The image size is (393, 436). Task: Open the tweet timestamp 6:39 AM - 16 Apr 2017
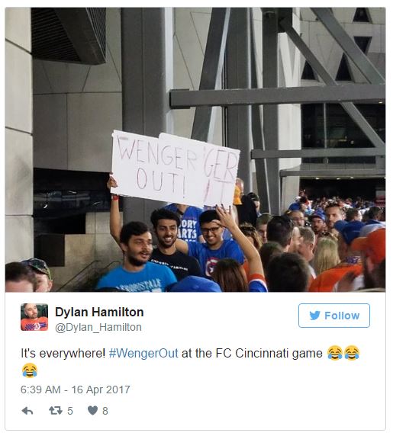point(75,390)
